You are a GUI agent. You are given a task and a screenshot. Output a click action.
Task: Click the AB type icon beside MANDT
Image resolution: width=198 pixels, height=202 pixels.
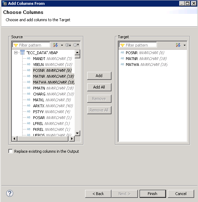pos(28,58)
